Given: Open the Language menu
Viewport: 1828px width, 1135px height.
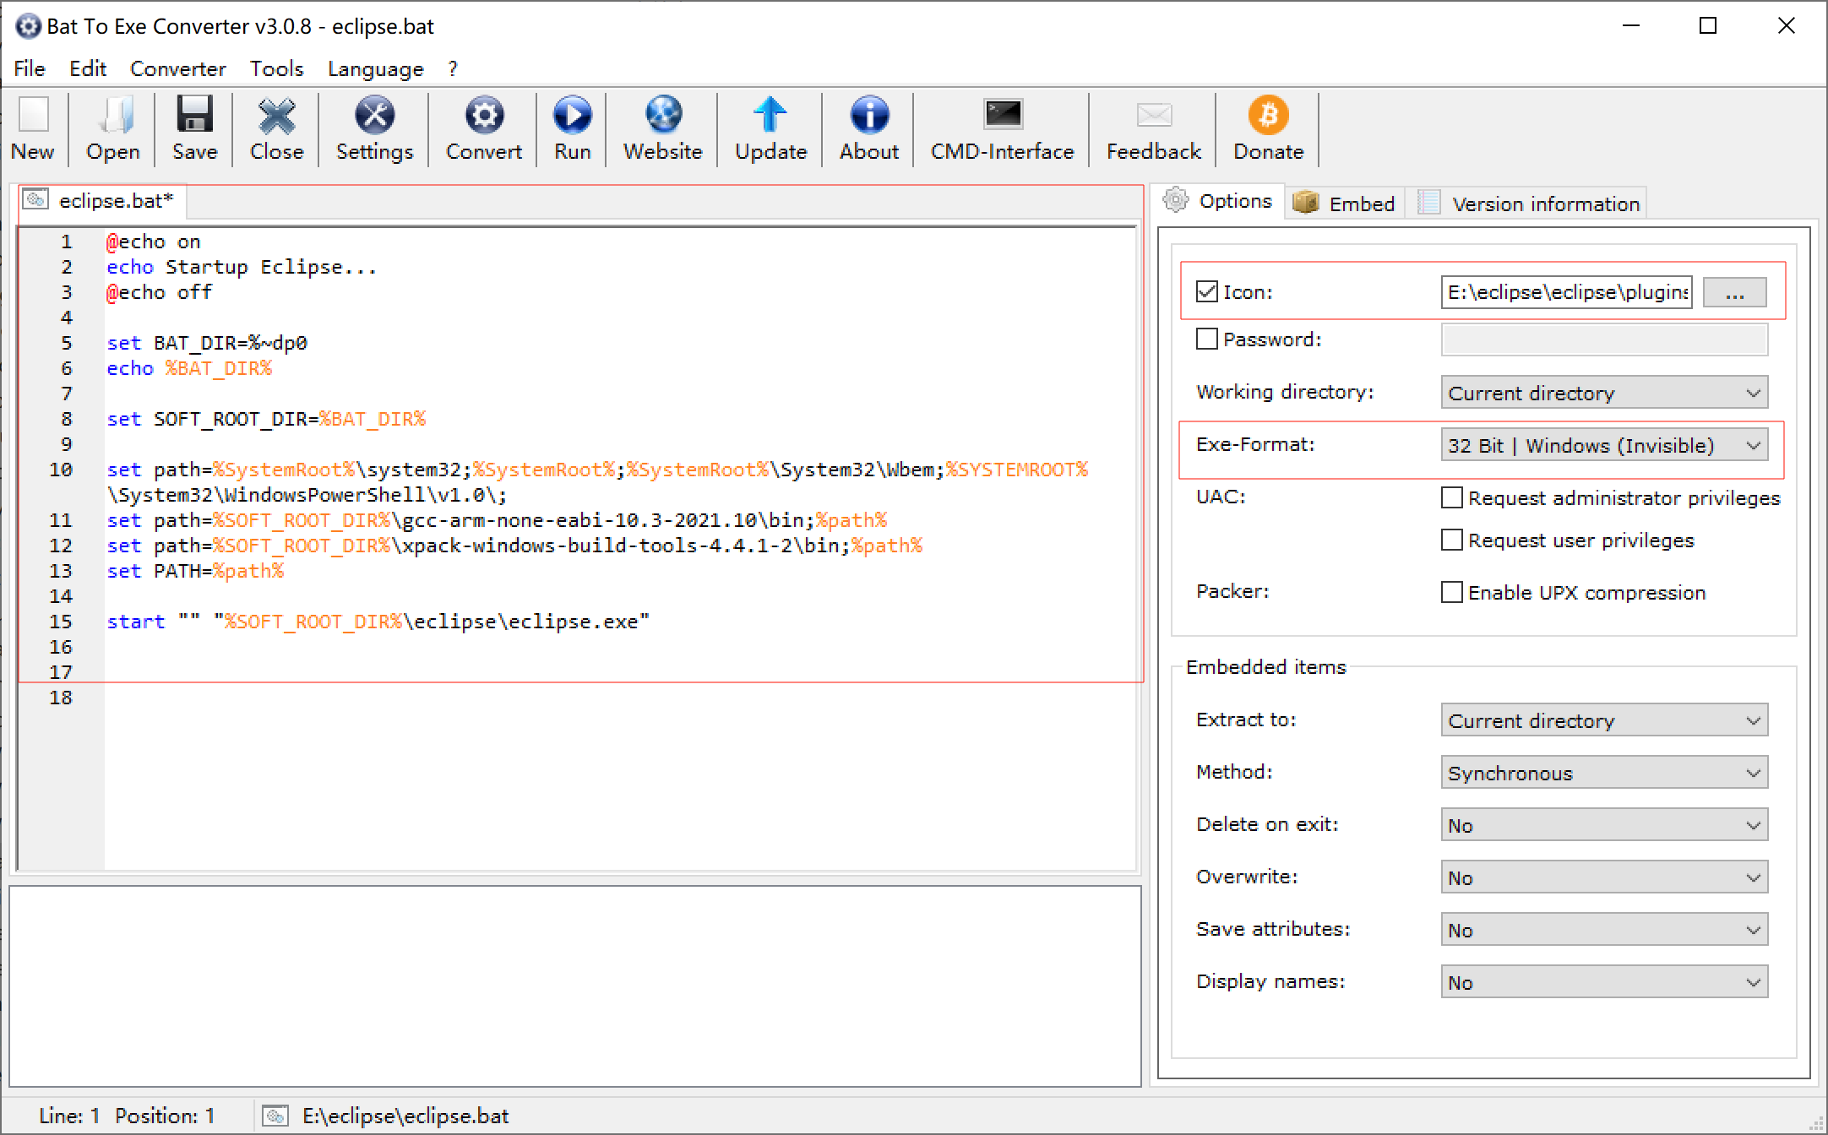Looking at the screenshot, I should pyautogui.click(x=376, y=68).
